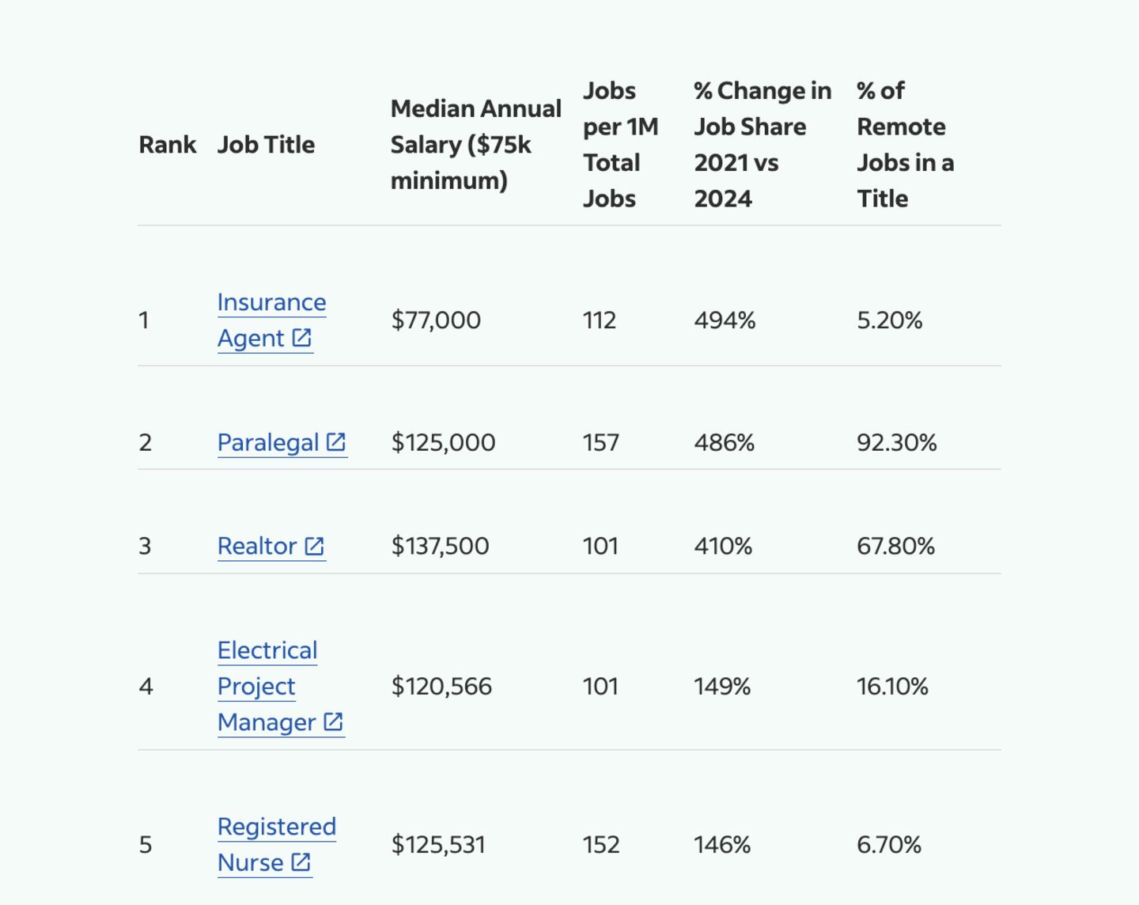Click external-link icon beside Insurance Agent
The image size is (1139, 905).
pyautogui.click(x=301, y=338)
